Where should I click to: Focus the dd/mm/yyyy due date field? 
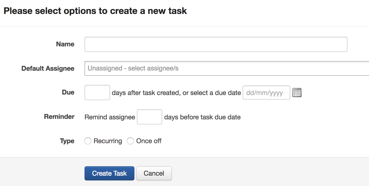pos(266,92)
